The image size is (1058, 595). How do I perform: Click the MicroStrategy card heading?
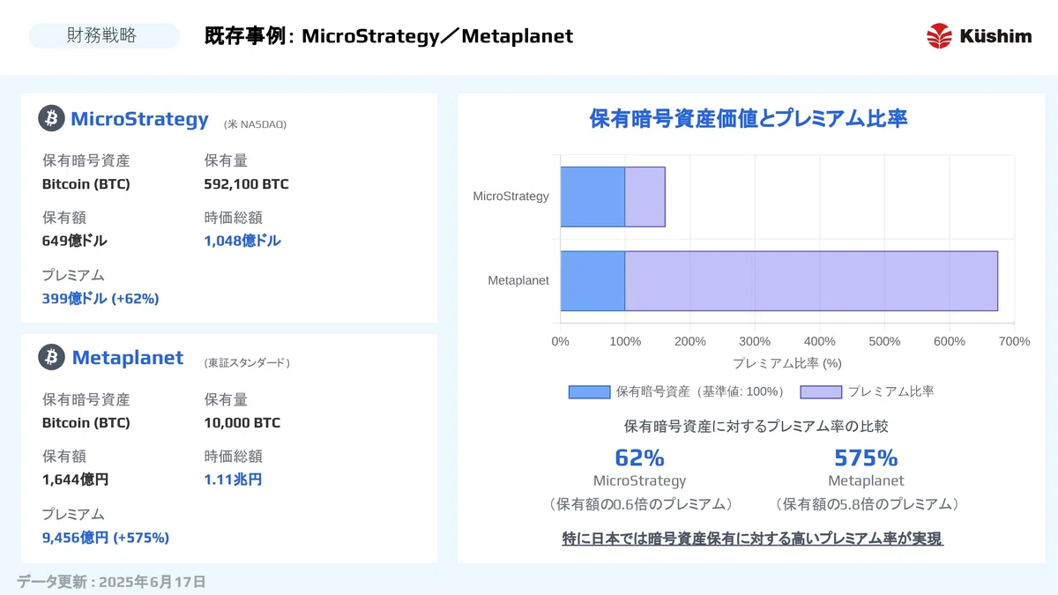[139, 118]
